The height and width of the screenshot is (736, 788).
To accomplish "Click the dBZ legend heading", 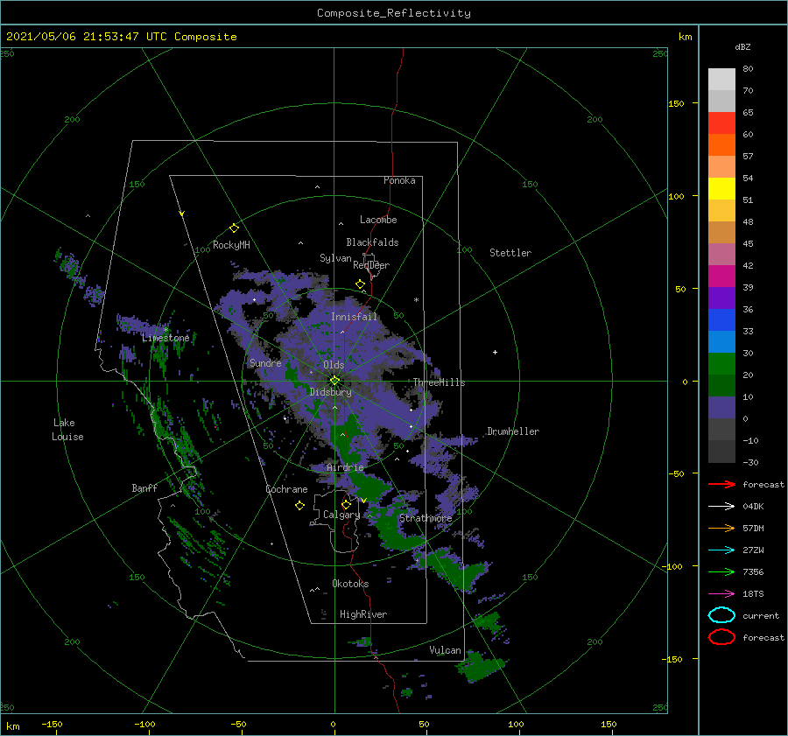I will click(x=742, y=46).
